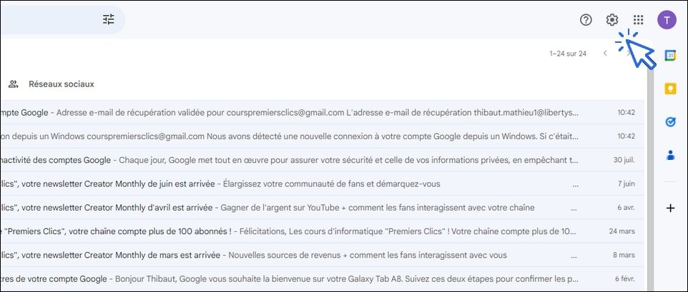The width and height of the screenshot is (688, 292).
Task: Open the purple T account avatar
Action: 667,20
